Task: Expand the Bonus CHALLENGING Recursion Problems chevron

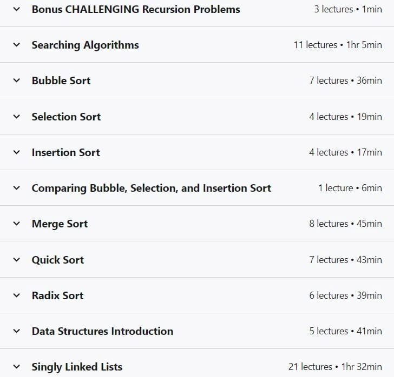Action: pyautogui.click(x=17, y=9)
